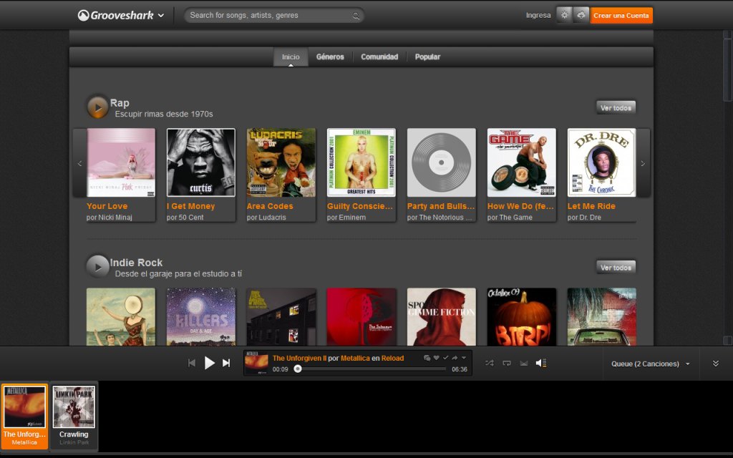Open the Eminem Greatest Hits cover
The height and width of the screenshot is (458, 733).
tap(361, 162)
